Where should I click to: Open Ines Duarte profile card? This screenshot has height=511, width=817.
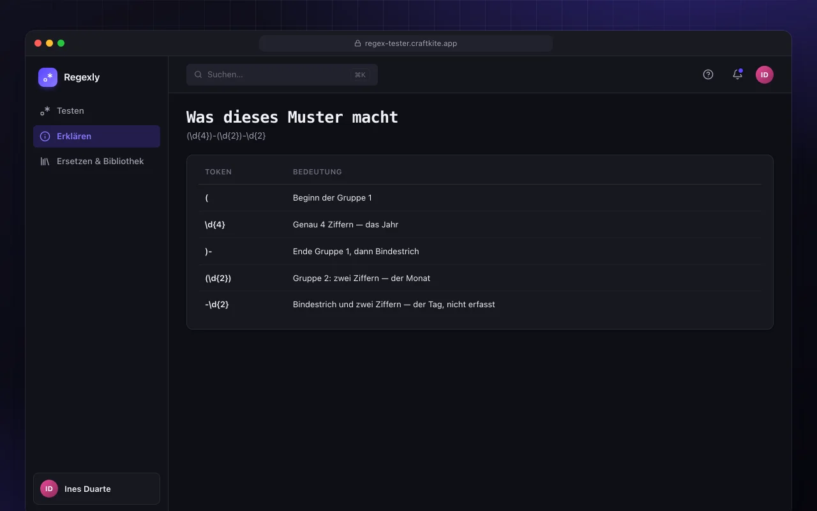pyautogui.click(x=96, y=489)
